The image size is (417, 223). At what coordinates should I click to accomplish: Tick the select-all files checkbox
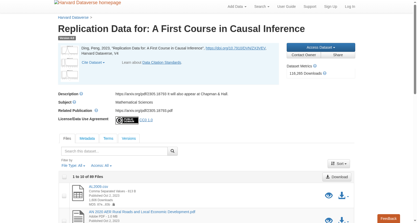click(x=64, y=177)
